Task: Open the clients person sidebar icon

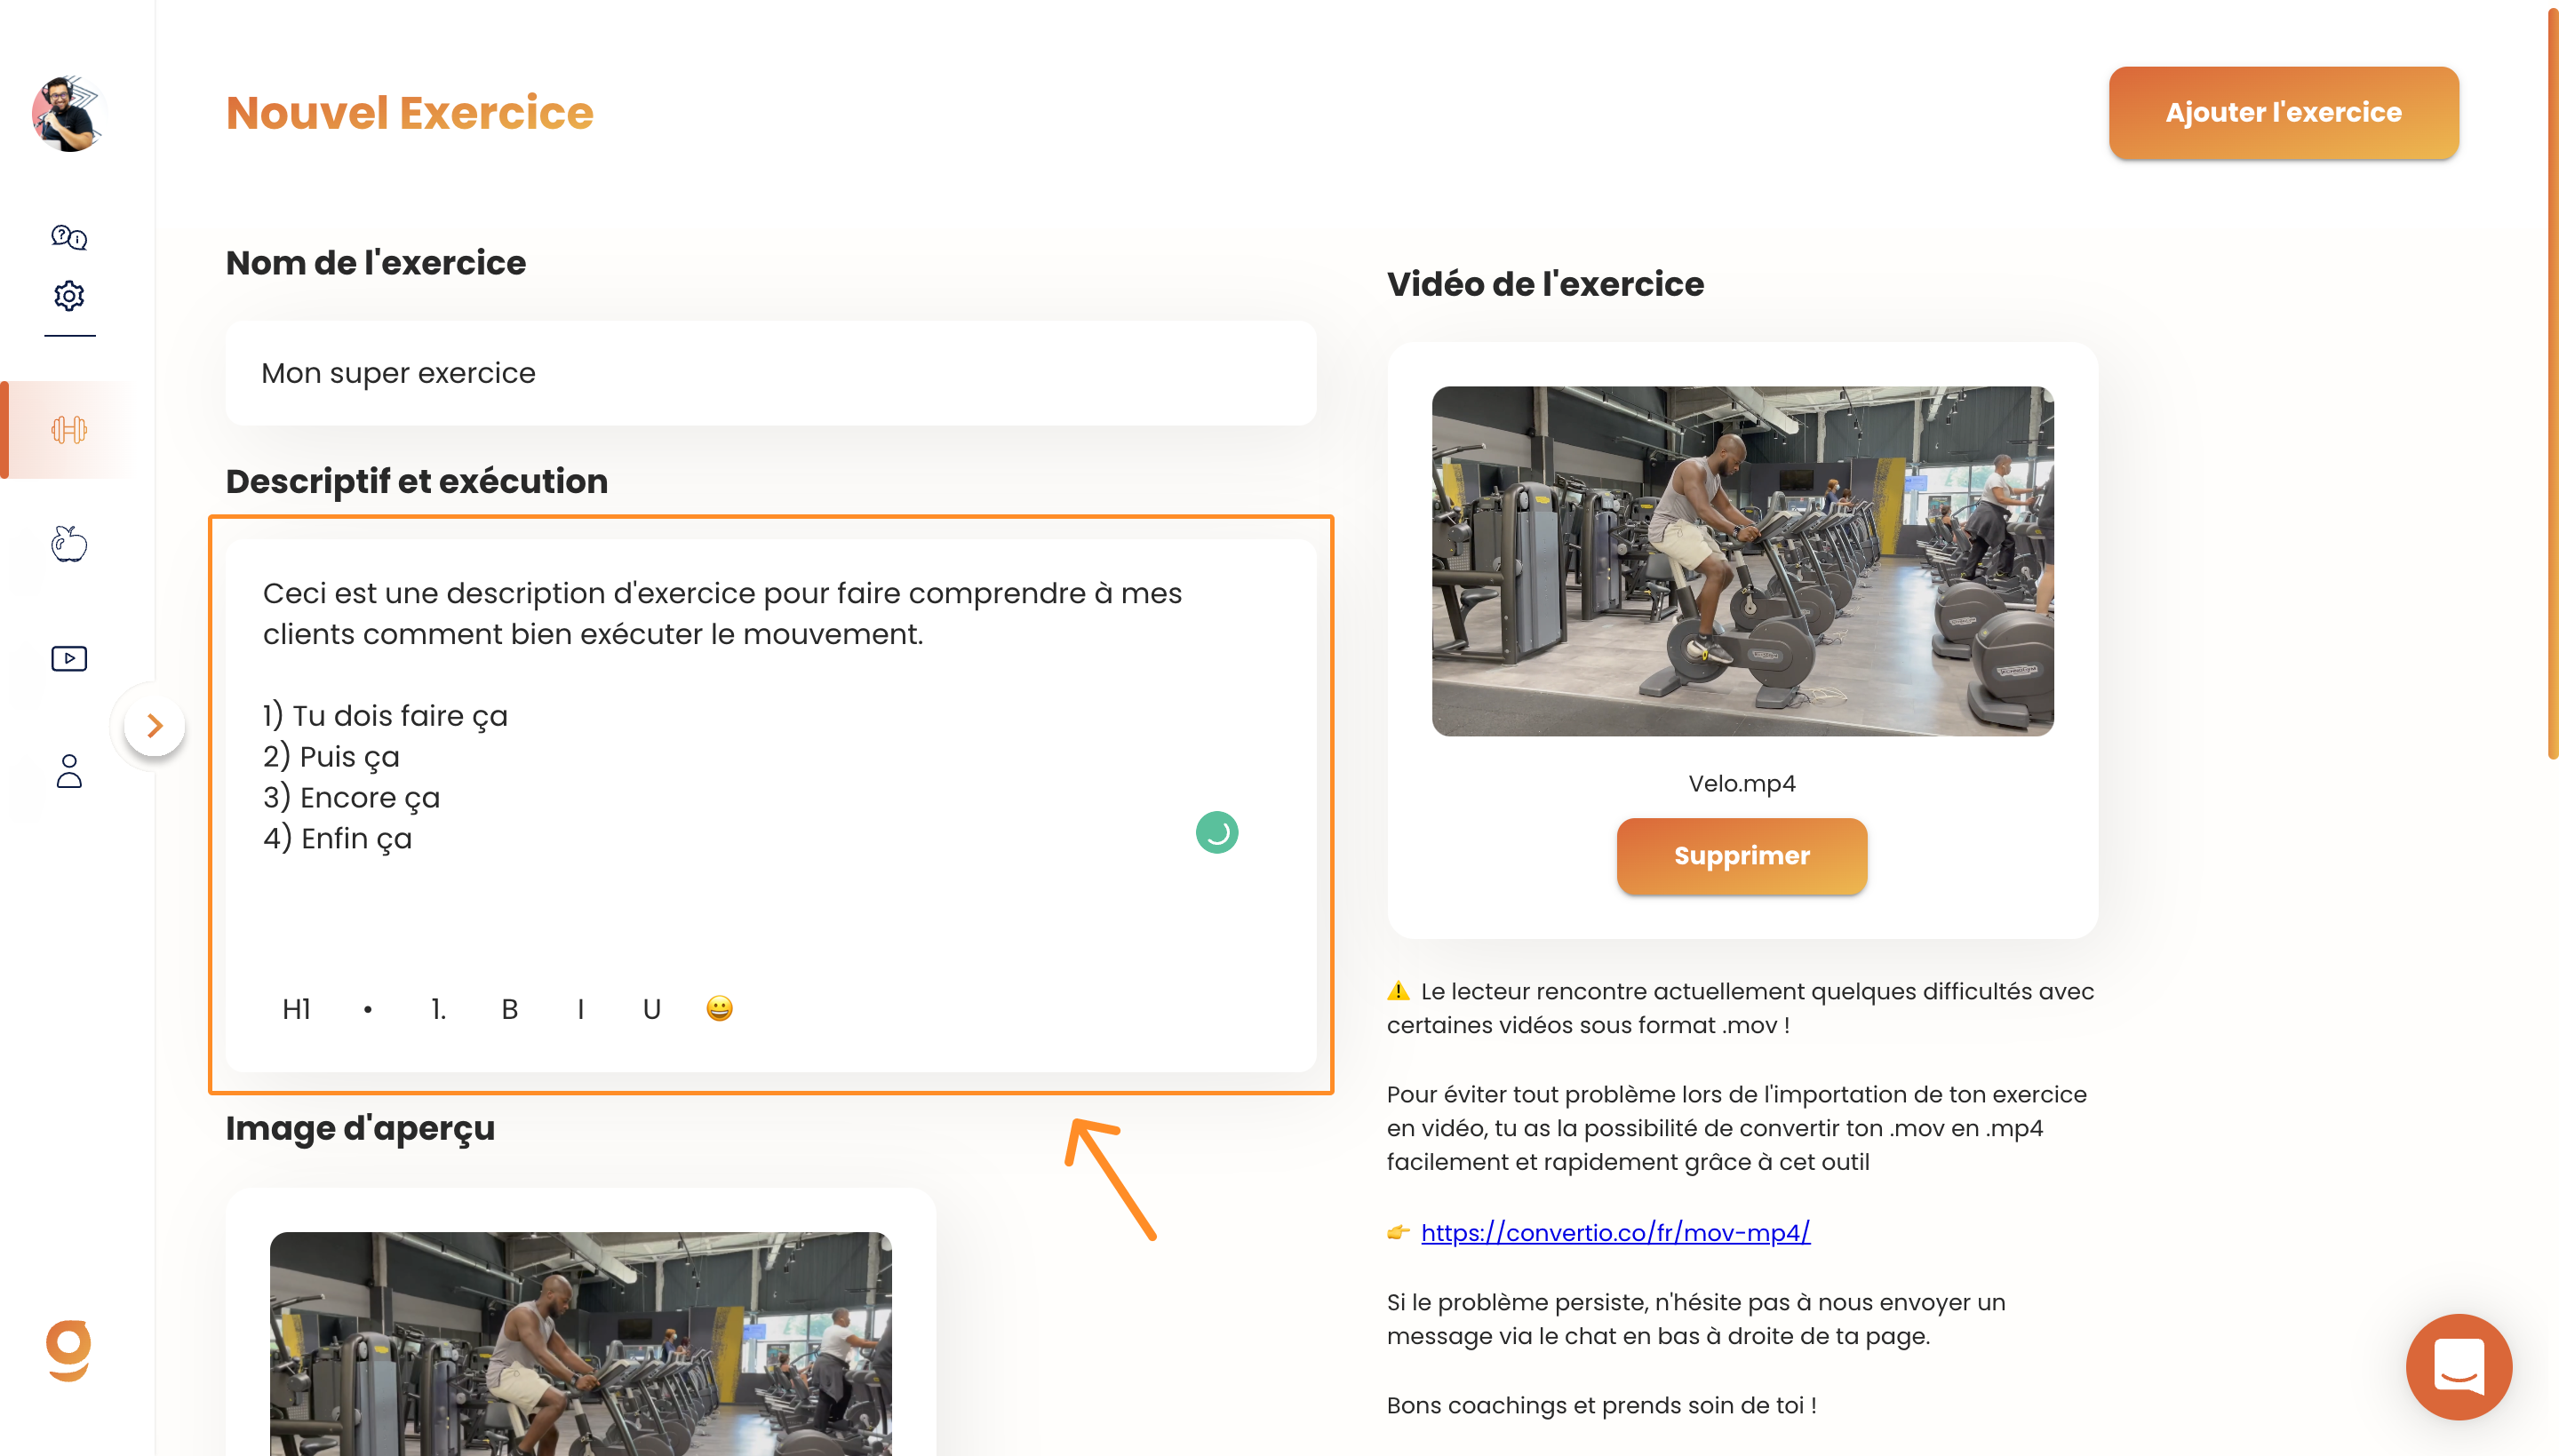Action: click(69, 770)
